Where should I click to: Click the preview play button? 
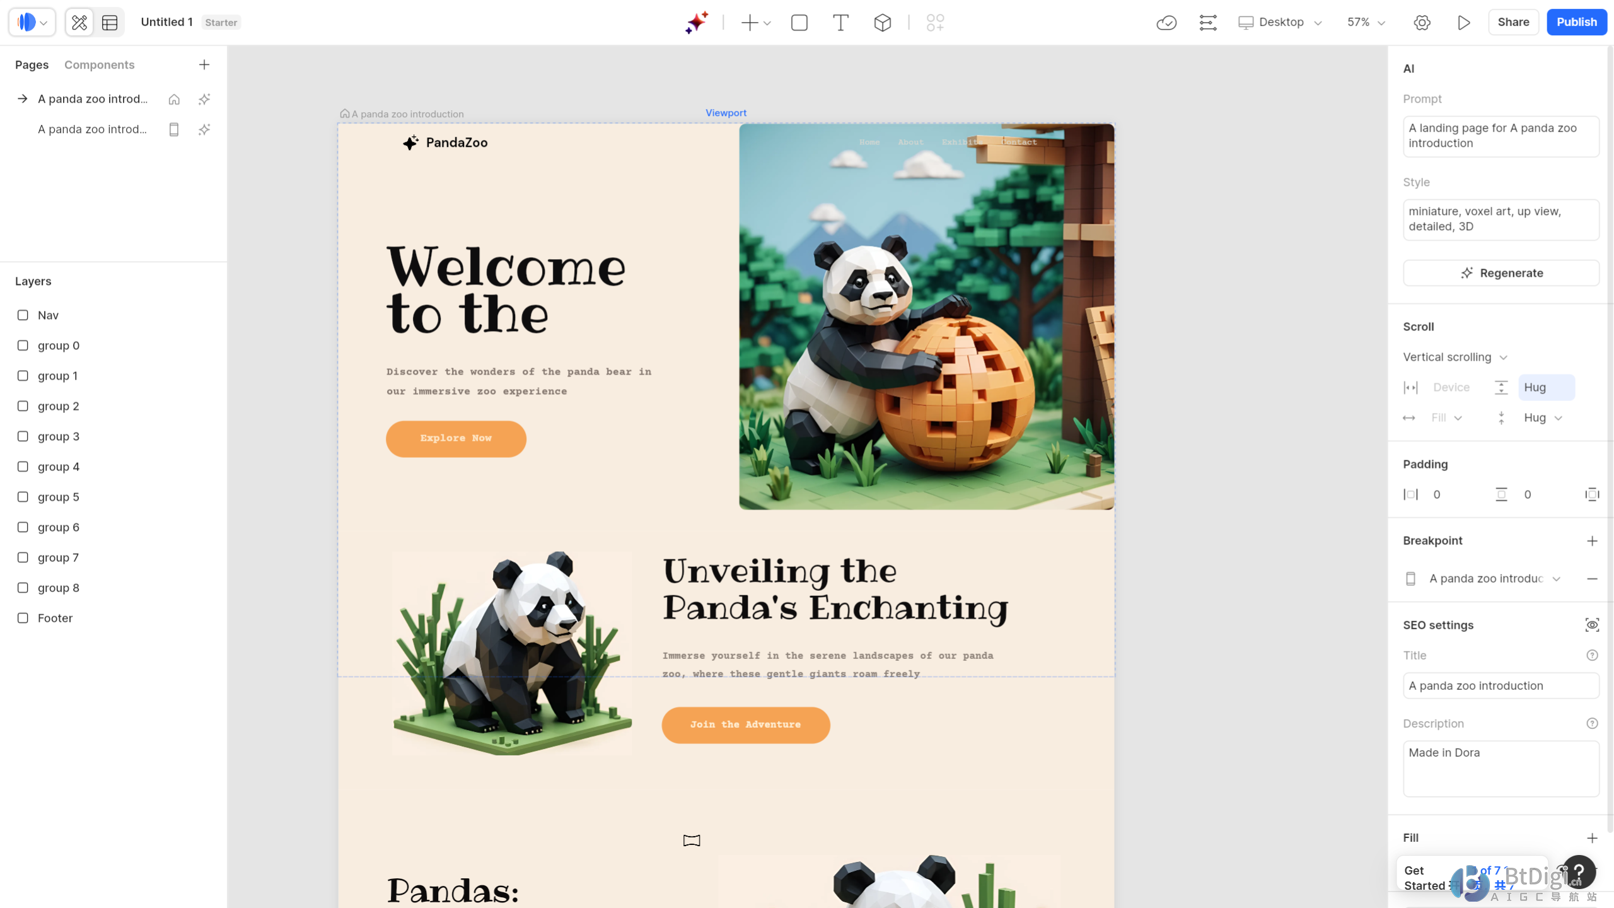1464,23
